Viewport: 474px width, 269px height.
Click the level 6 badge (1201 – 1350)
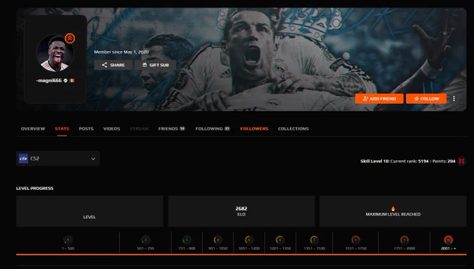[280, 240]
